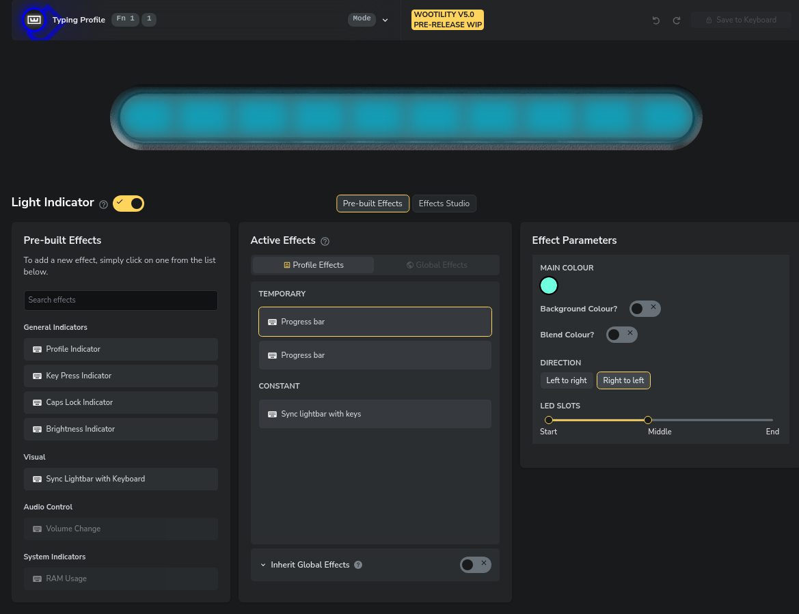Click Save to Keyboard button
This screenshot has height=614, width=799.
point(741,20)
